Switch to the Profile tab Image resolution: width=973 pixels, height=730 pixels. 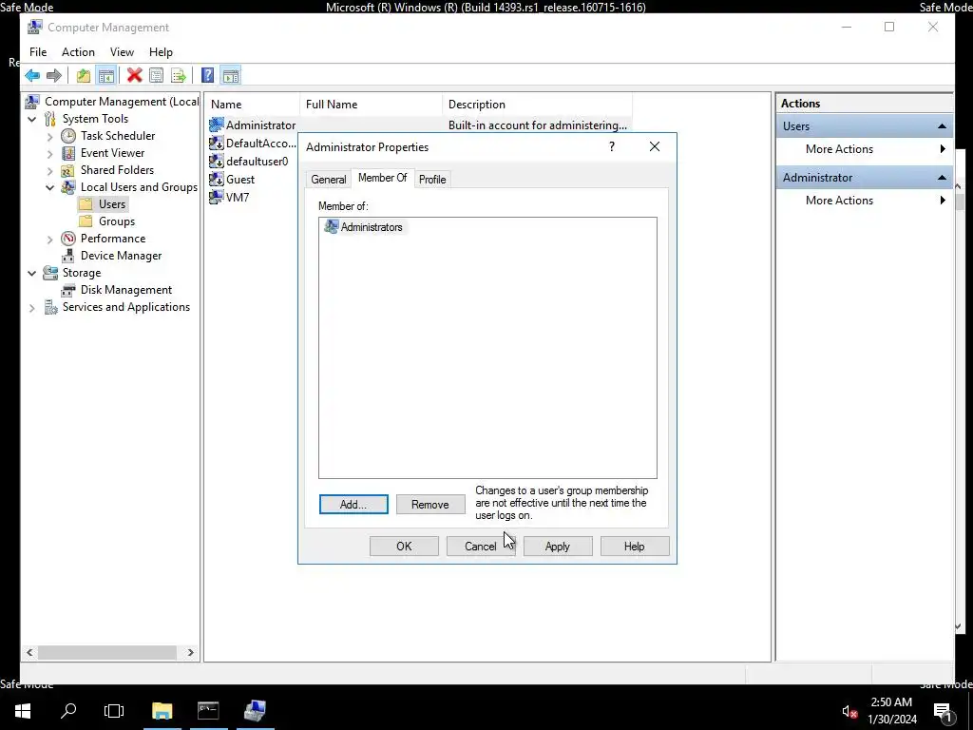click(432, 180)
